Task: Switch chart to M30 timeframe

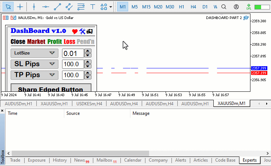Action: point(170,7)
